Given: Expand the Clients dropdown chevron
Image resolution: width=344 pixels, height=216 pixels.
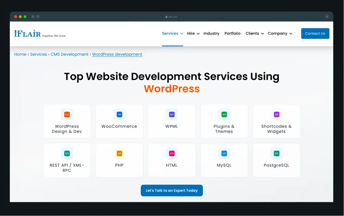Looking at the screenshot, I should point(262,33).
